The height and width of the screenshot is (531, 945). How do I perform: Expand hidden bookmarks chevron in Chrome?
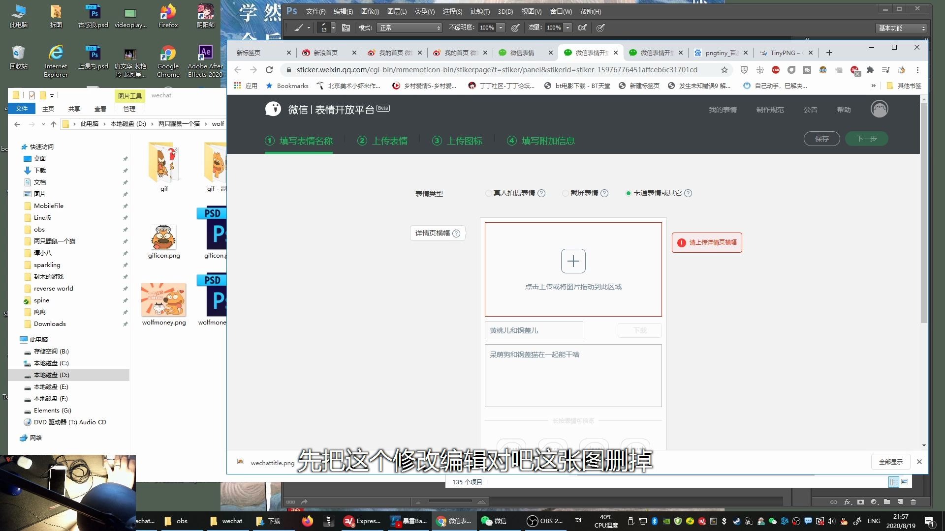pos(874,86)
